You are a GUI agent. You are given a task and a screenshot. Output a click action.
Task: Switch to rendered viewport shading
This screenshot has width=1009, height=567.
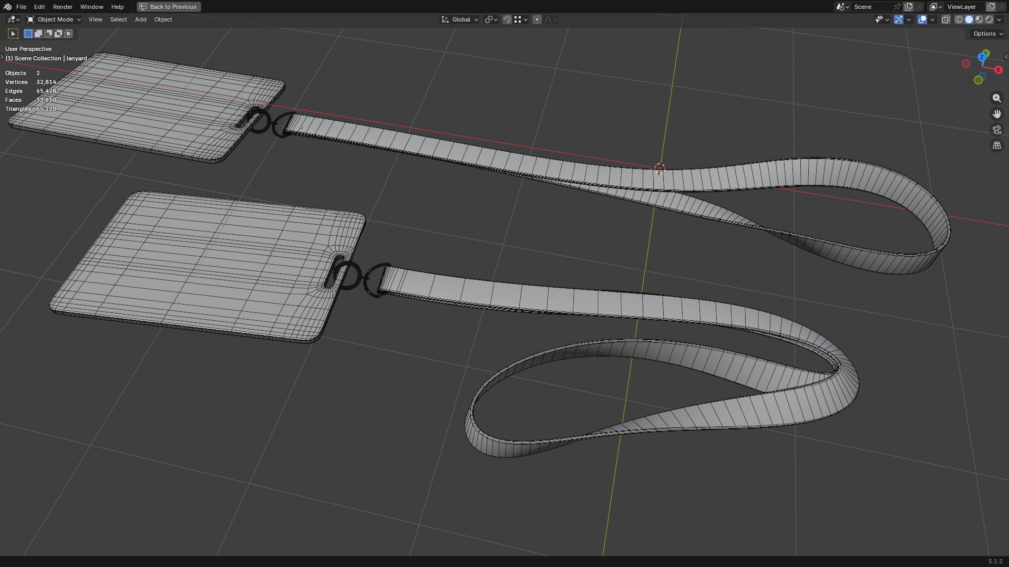pos(989,19)
